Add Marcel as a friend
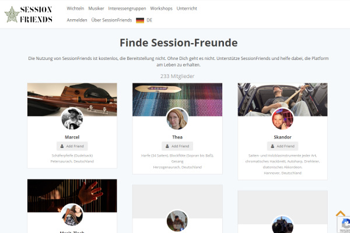Screen dimensions: 350x233 click(x=72, y=146)
